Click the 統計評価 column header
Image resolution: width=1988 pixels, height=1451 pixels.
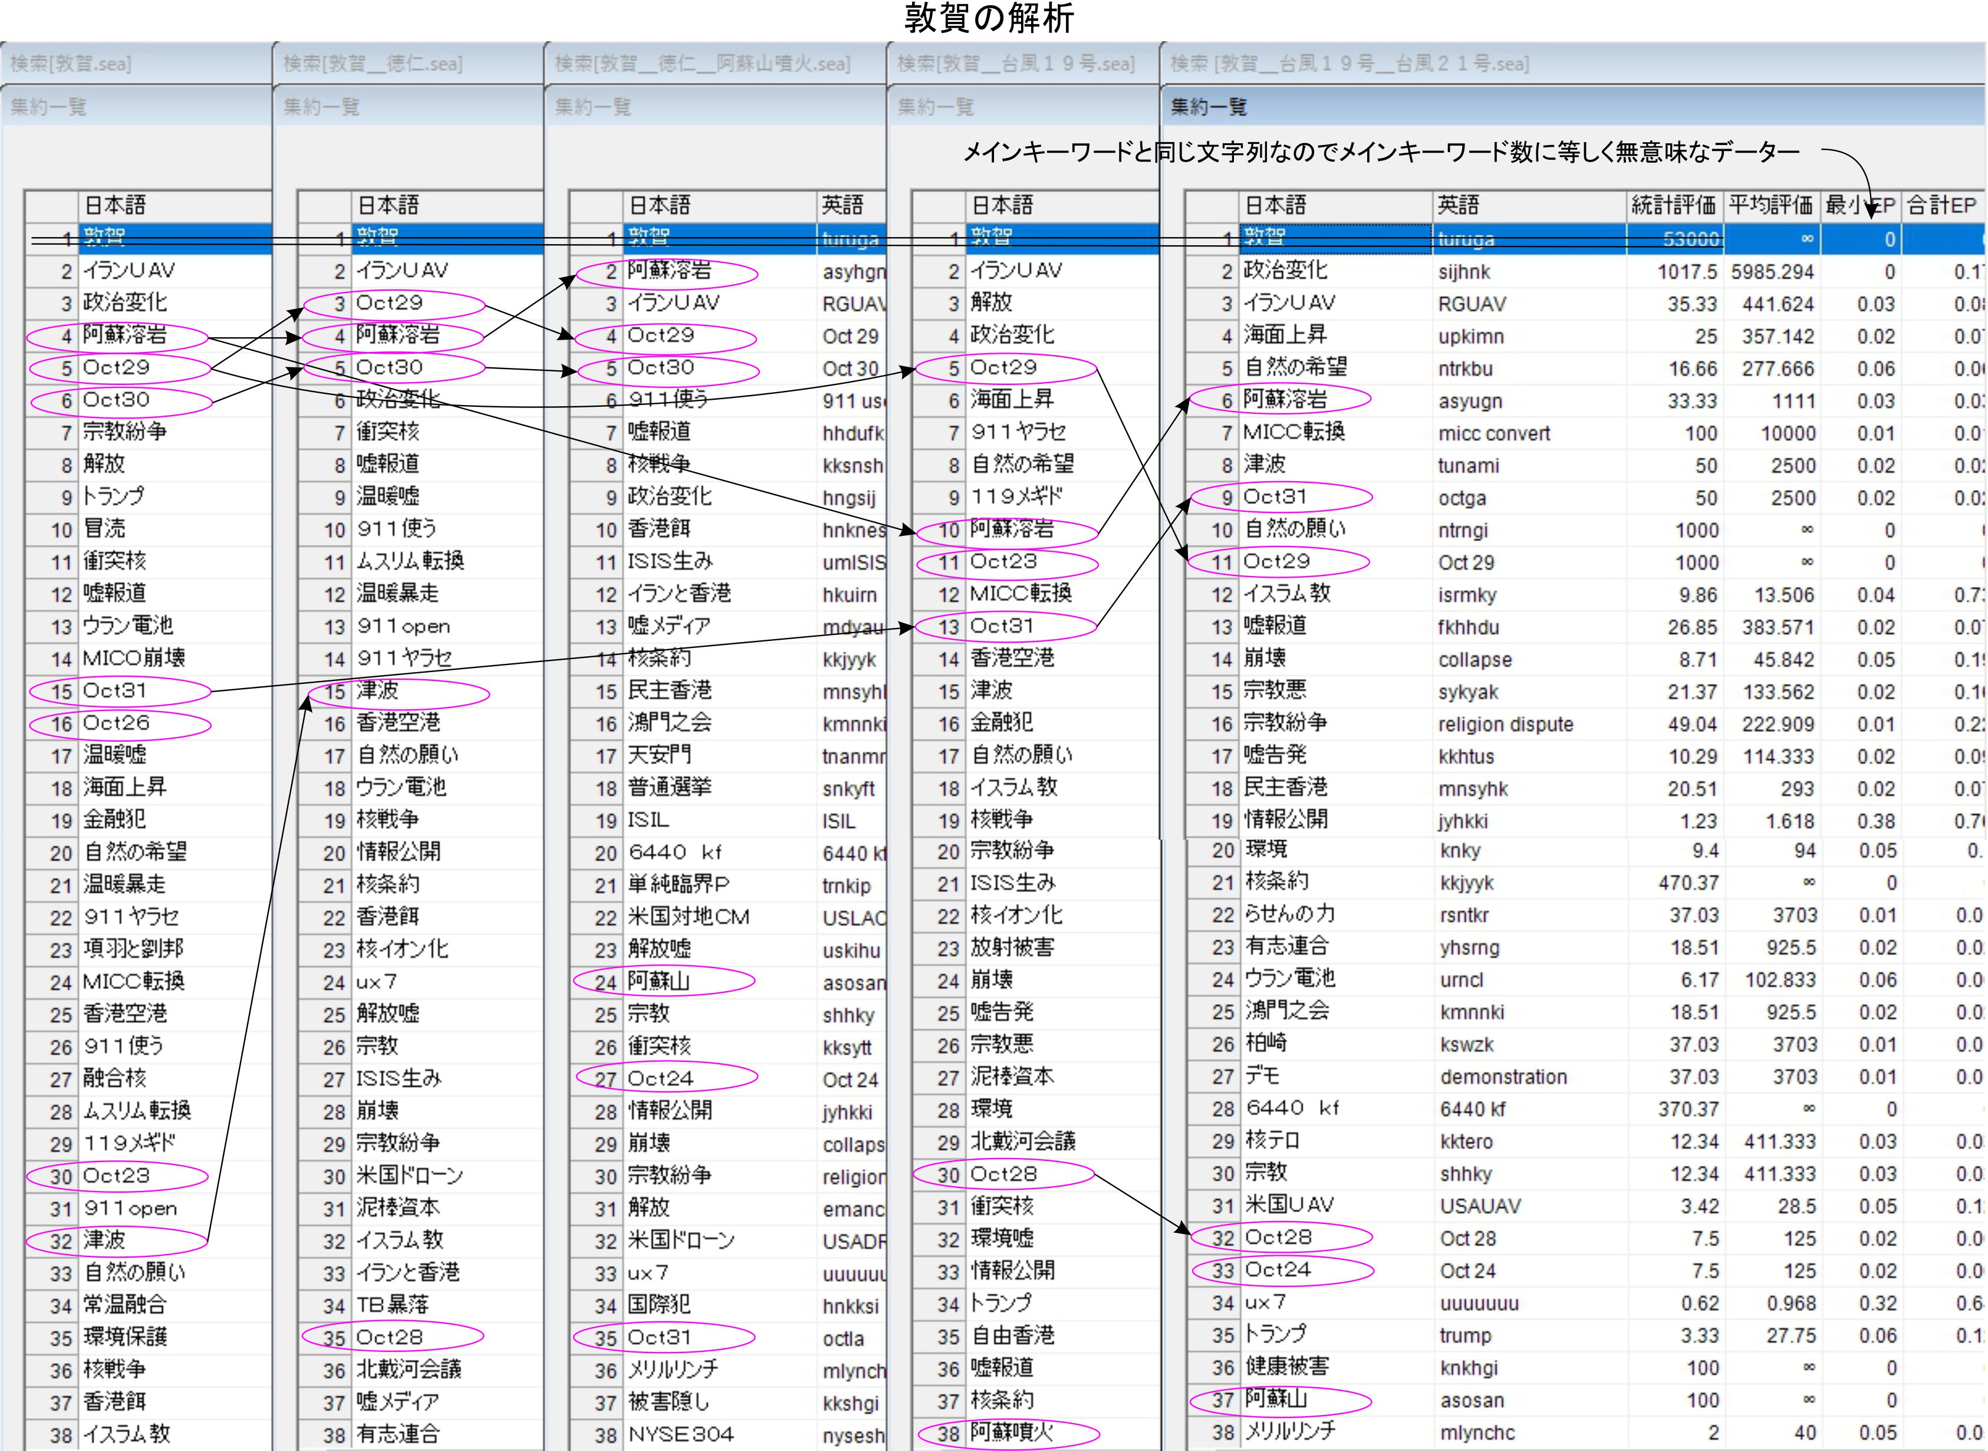[1673, 206]
